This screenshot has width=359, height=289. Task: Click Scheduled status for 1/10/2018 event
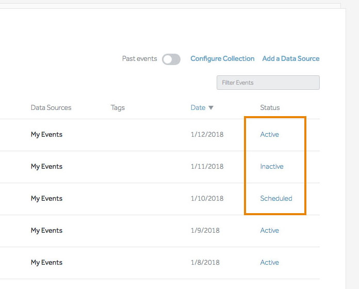pos(276,199)
